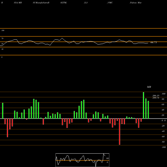167x167 pixels.
Task: Click the end of the RSI line
Action: click(x=148, y=43)
